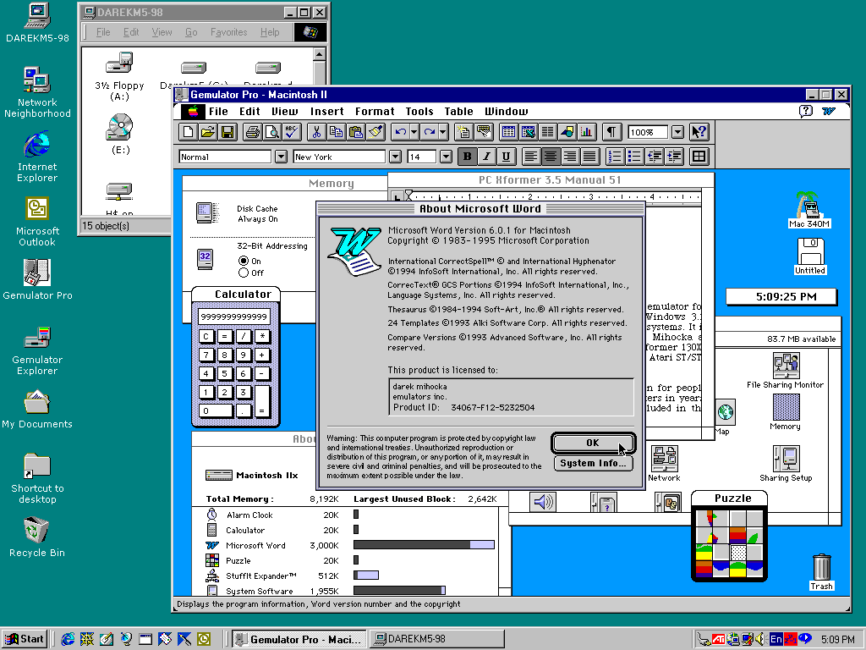Open the File Sharing Monitor control panel icon

[786, 371]
